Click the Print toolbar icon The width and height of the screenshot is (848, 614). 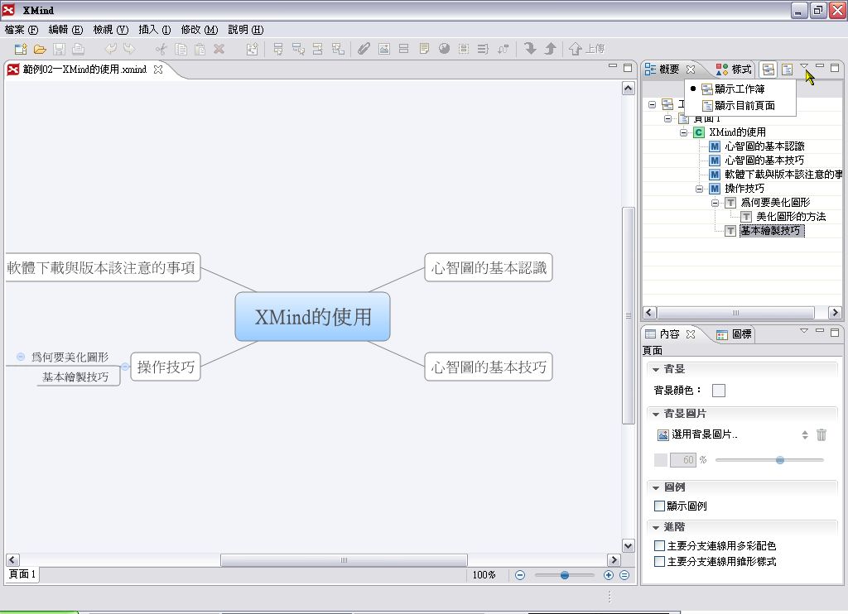pos(79,49)
